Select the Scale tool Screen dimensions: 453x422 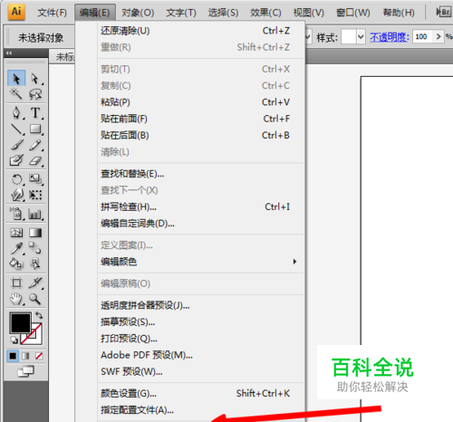35,179
